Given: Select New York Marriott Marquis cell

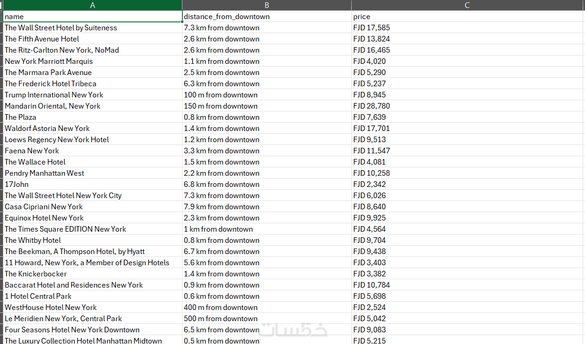Looking at the screenshot, I should pyautogui.click(x=92, y=61).
